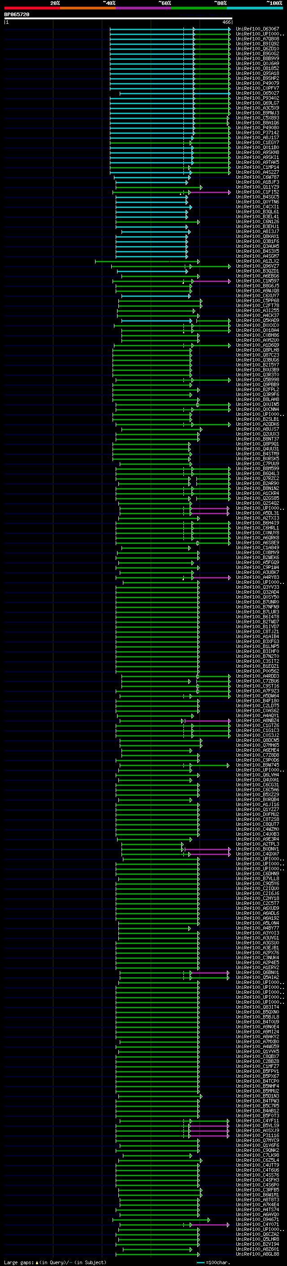Viewport: 287px width, 1266px height.
Task: Select label UniRef100_B9SHP2
Action: coord(257,79)
